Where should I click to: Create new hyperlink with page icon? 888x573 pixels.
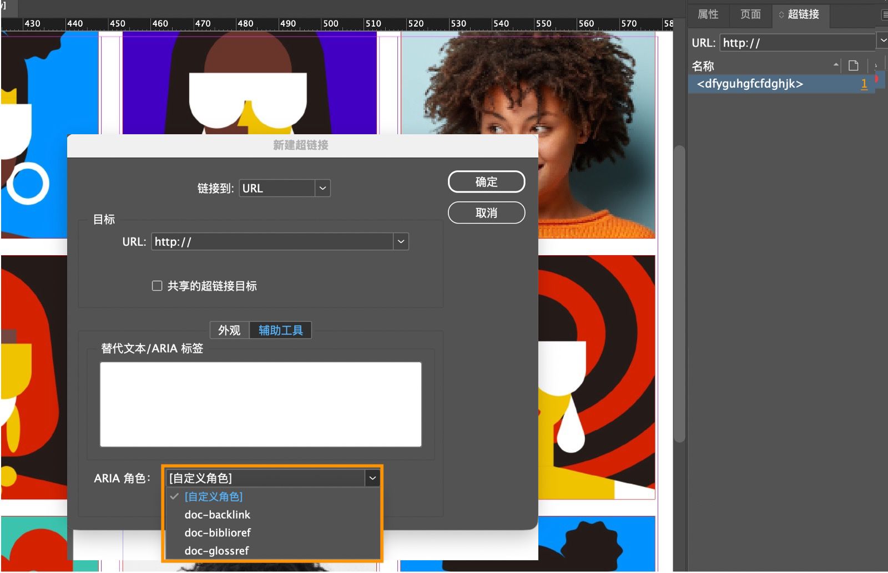[x=853, y=65]
